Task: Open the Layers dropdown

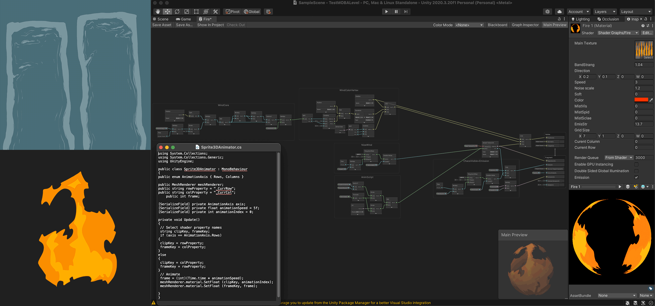Action: [605, 12]
